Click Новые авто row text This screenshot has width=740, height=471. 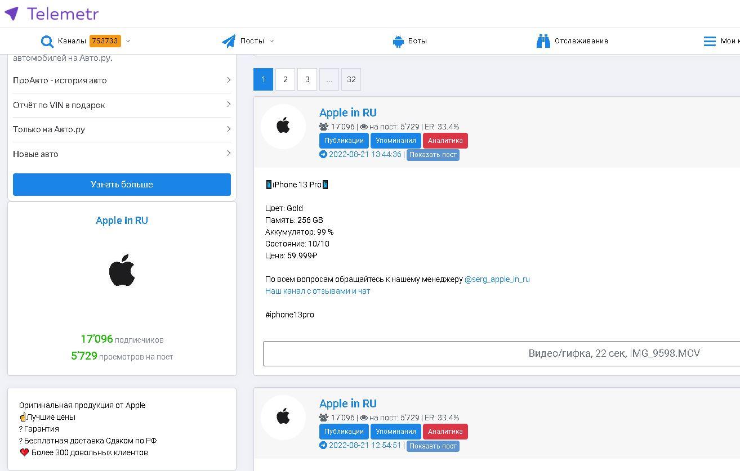pyautogui.click(x=35, y=154)
